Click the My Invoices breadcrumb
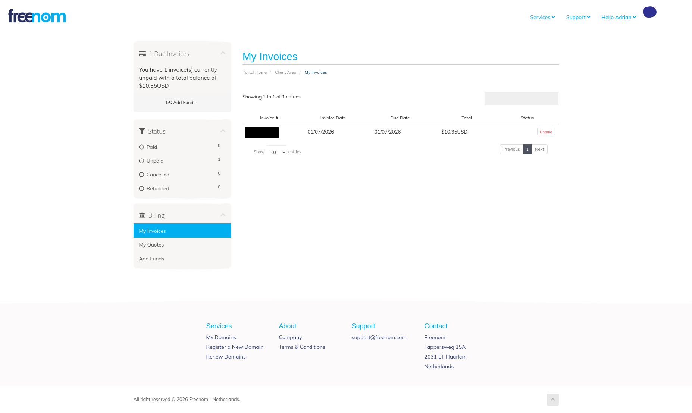The width and height of the screenshot is (692, 413). (316, 72)
